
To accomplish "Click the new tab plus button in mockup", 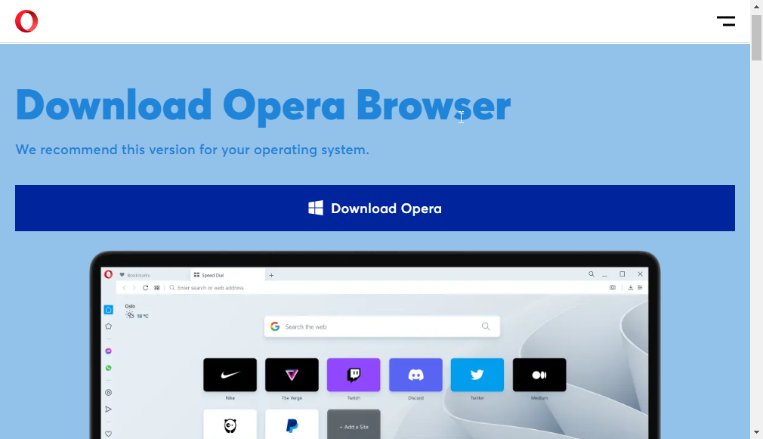I will 271,276.
